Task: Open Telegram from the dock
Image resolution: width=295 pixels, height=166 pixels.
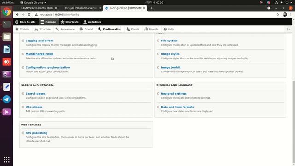Action: pyautogui.click(x=6, y=100)
